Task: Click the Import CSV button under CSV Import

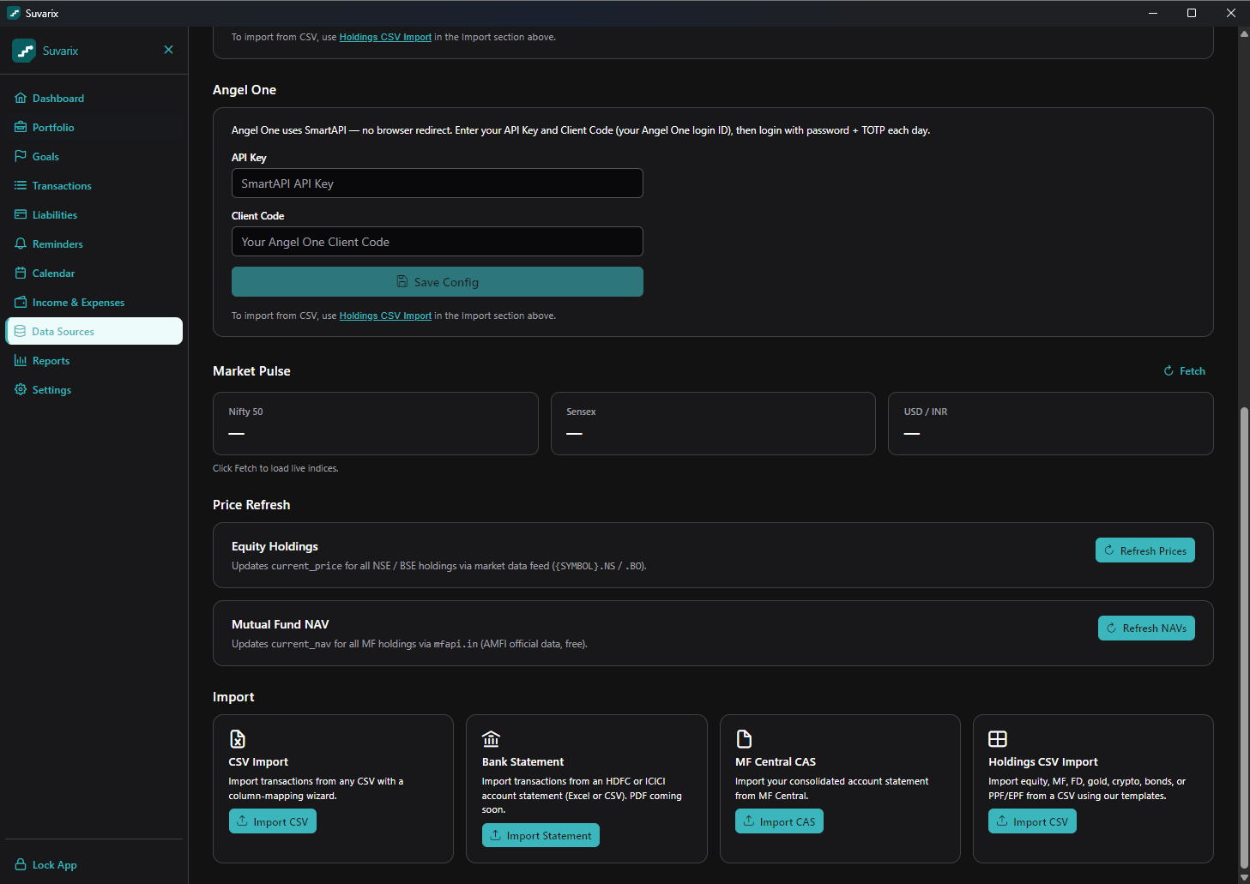Action: [272, 821]
